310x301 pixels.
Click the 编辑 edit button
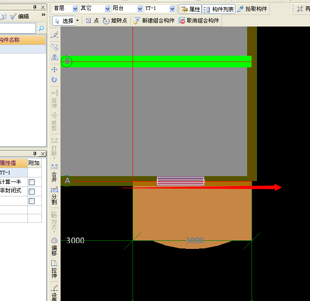[x=19, y=17]
